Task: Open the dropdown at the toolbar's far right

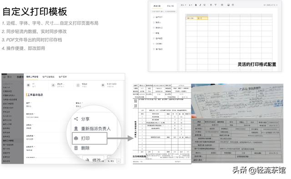Action: 271,5
